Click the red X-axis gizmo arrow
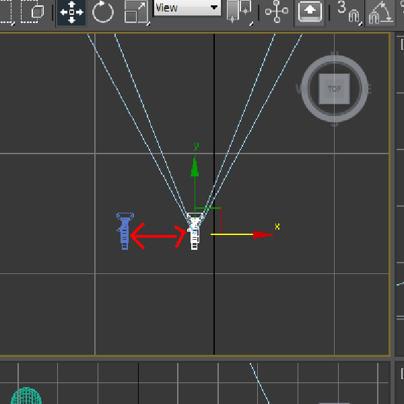 pos(263,234)
